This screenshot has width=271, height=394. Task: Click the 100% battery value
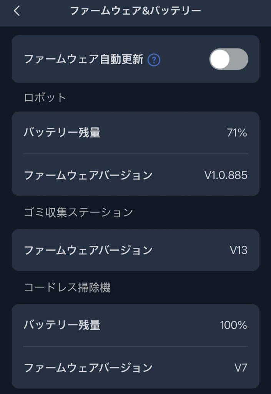click(x=233, y=326)
